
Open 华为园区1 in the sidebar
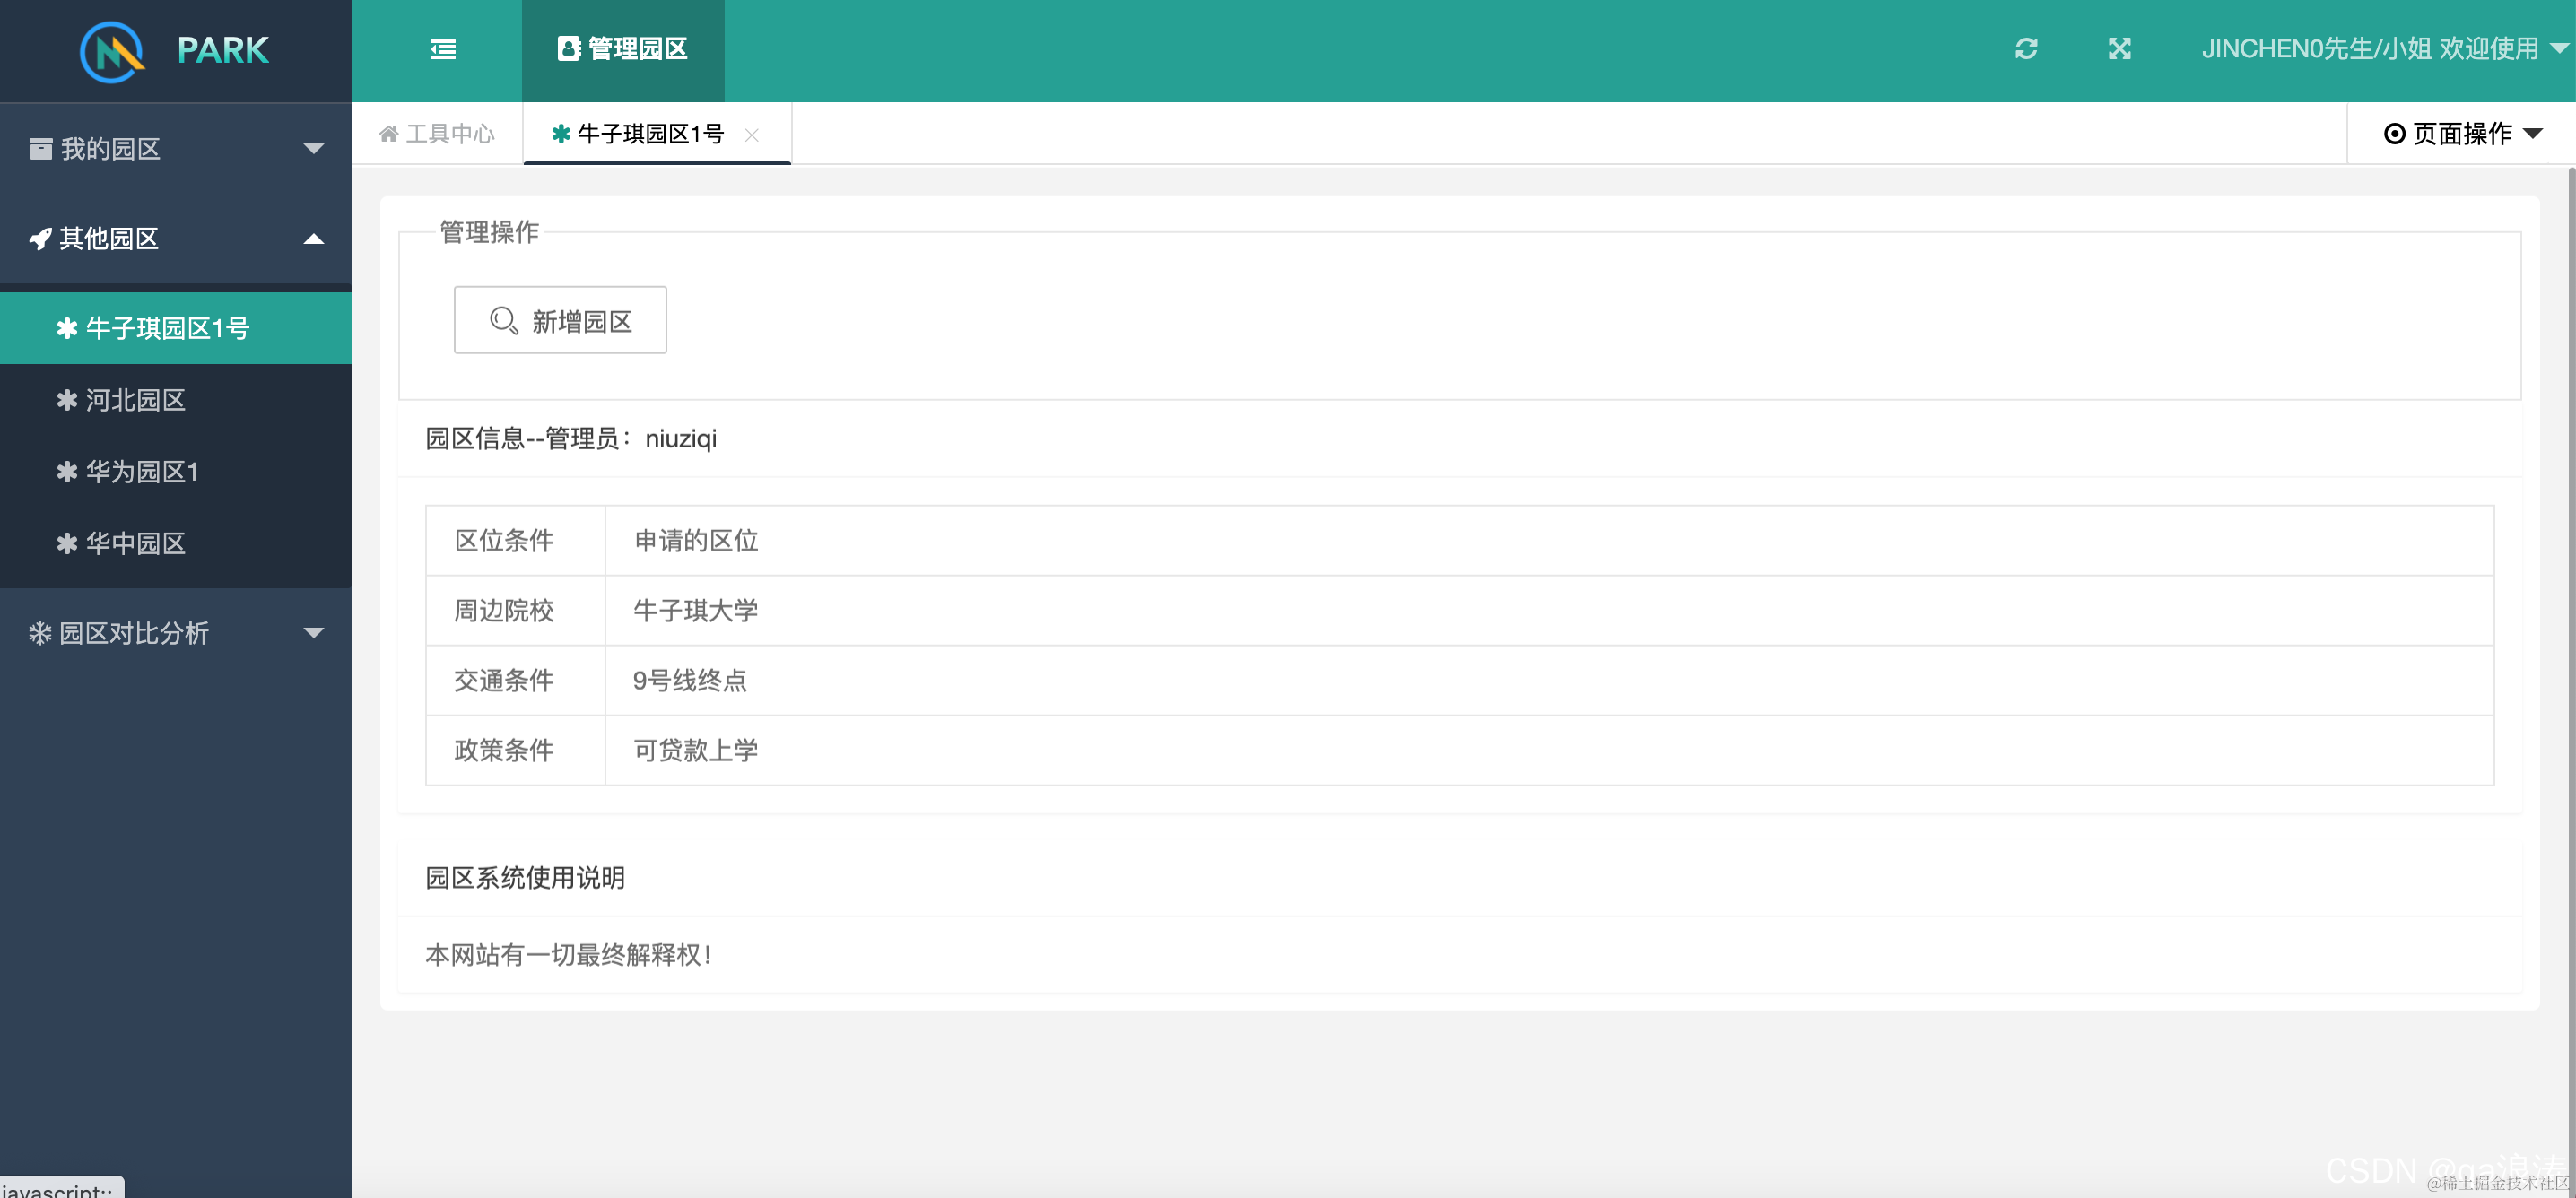click(x=142, y=472)
